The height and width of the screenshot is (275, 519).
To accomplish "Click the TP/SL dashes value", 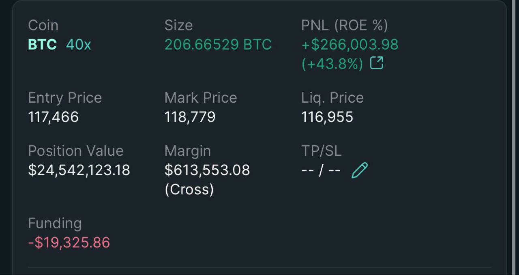I will click(321, 170).
